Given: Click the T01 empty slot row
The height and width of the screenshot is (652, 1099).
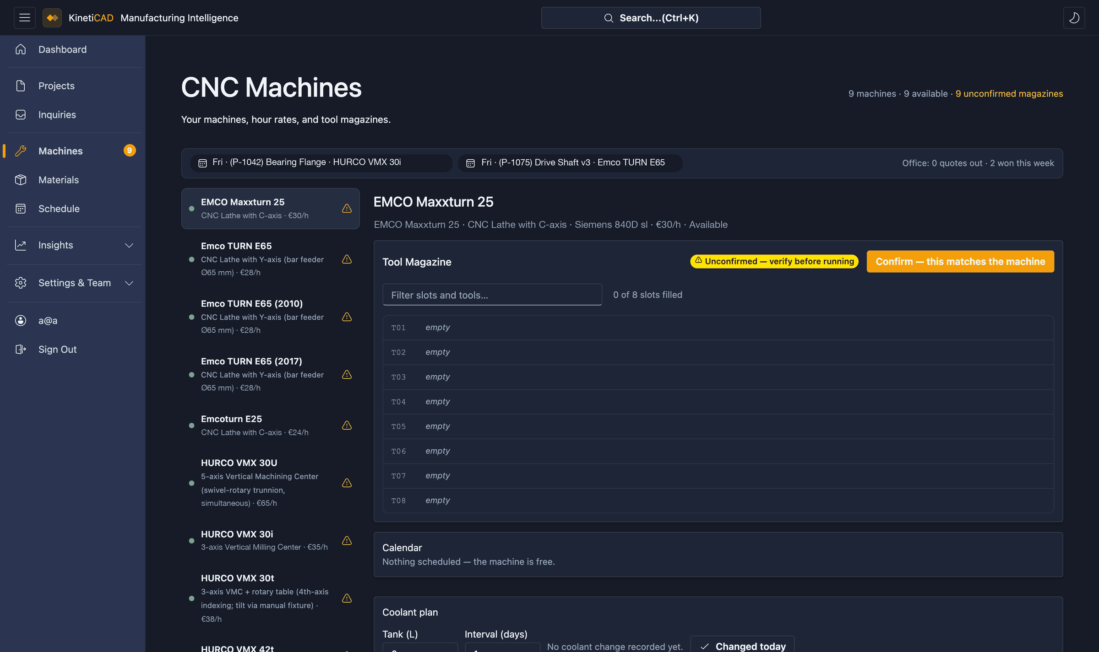Looking at the screenshot, I should (718, 328).
